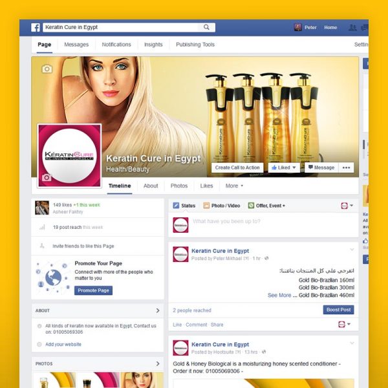
Task: Click Like under the first post
Action: 177,325
